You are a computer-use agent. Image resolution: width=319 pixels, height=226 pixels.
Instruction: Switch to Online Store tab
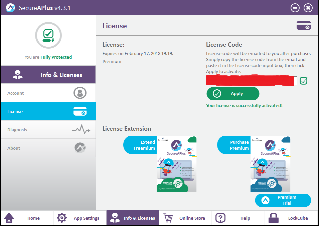185,218
